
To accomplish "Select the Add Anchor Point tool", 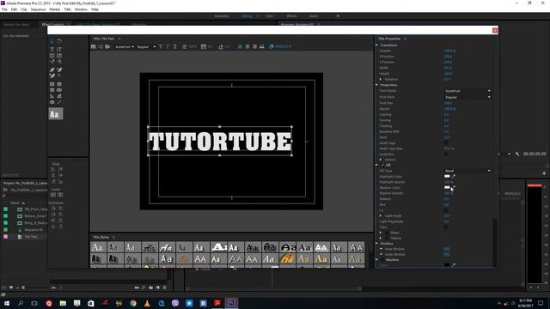I will tap(52, 76).
